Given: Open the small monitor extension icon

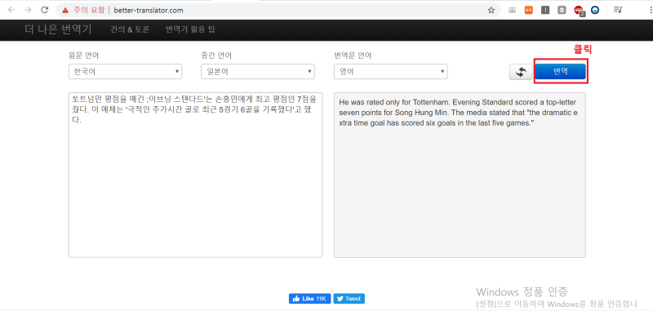Looking at the screenshot, I should click(x=513, y=10).
